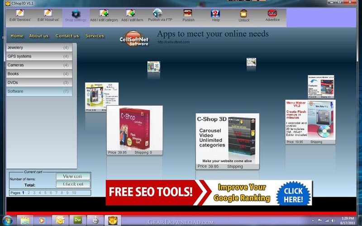Open the Windows Start orb
The width and height of the screenshot is (362, 226).
coord(8,220)
